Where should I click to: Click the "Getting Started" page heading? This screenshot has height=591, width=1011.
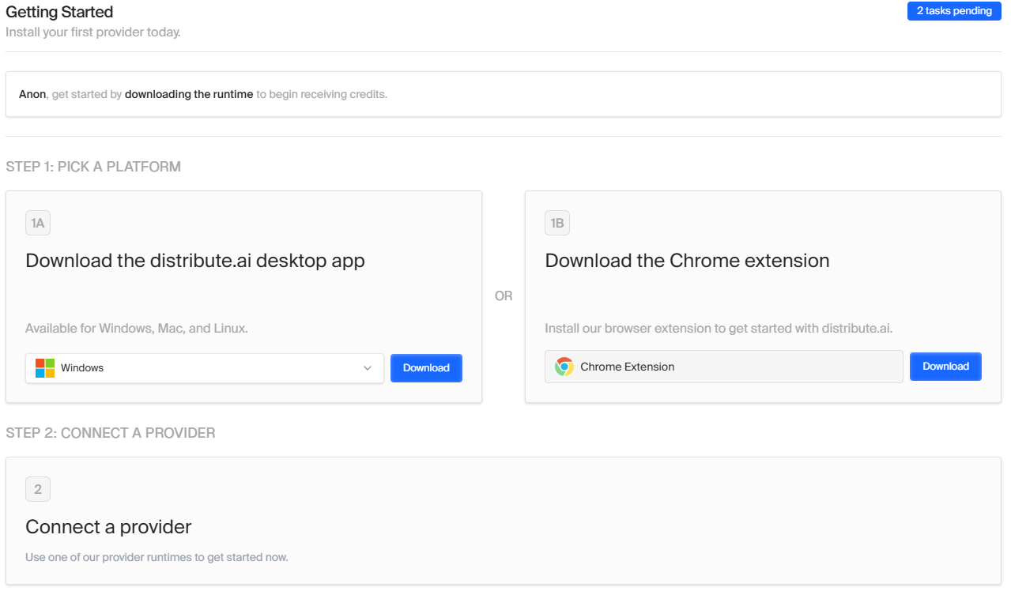point(59,12)
